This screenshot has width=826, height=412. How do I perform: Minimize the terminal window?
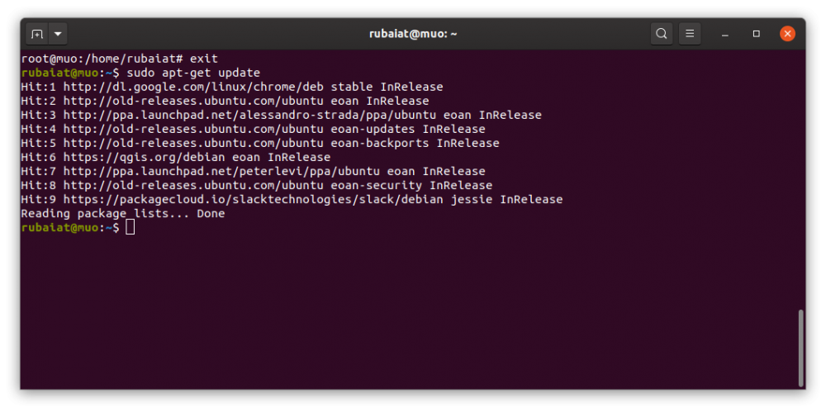pos(724,34)
